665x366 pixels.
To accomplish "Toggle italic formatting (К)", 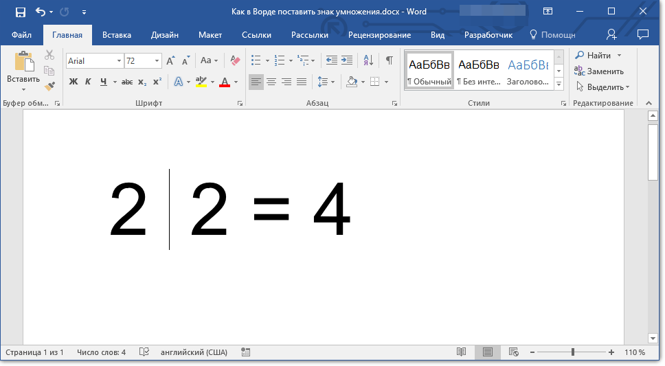I will 88,82.
